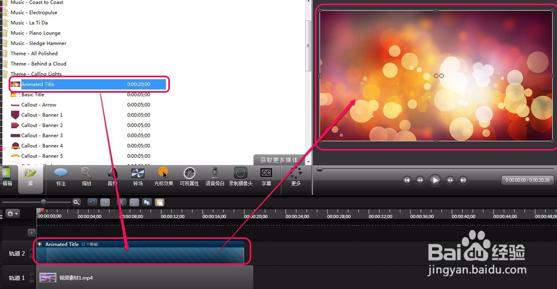This screenshot has height=289, width=557.
Task: Click the library panel vertical scrollbar
Action: pyautogui.click(x=308, y=46)
